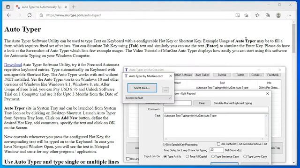Click the Info column header
Image resolution: width=300 pixels, height=168 pixels.
pyautogui.click(x=269, y=83)
